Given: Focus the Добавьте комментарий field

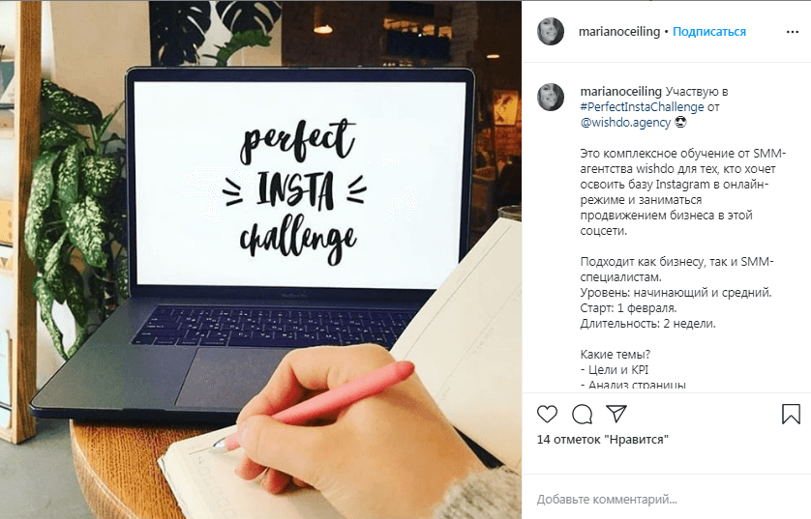Looking at the screenshot, I should 666,500.
